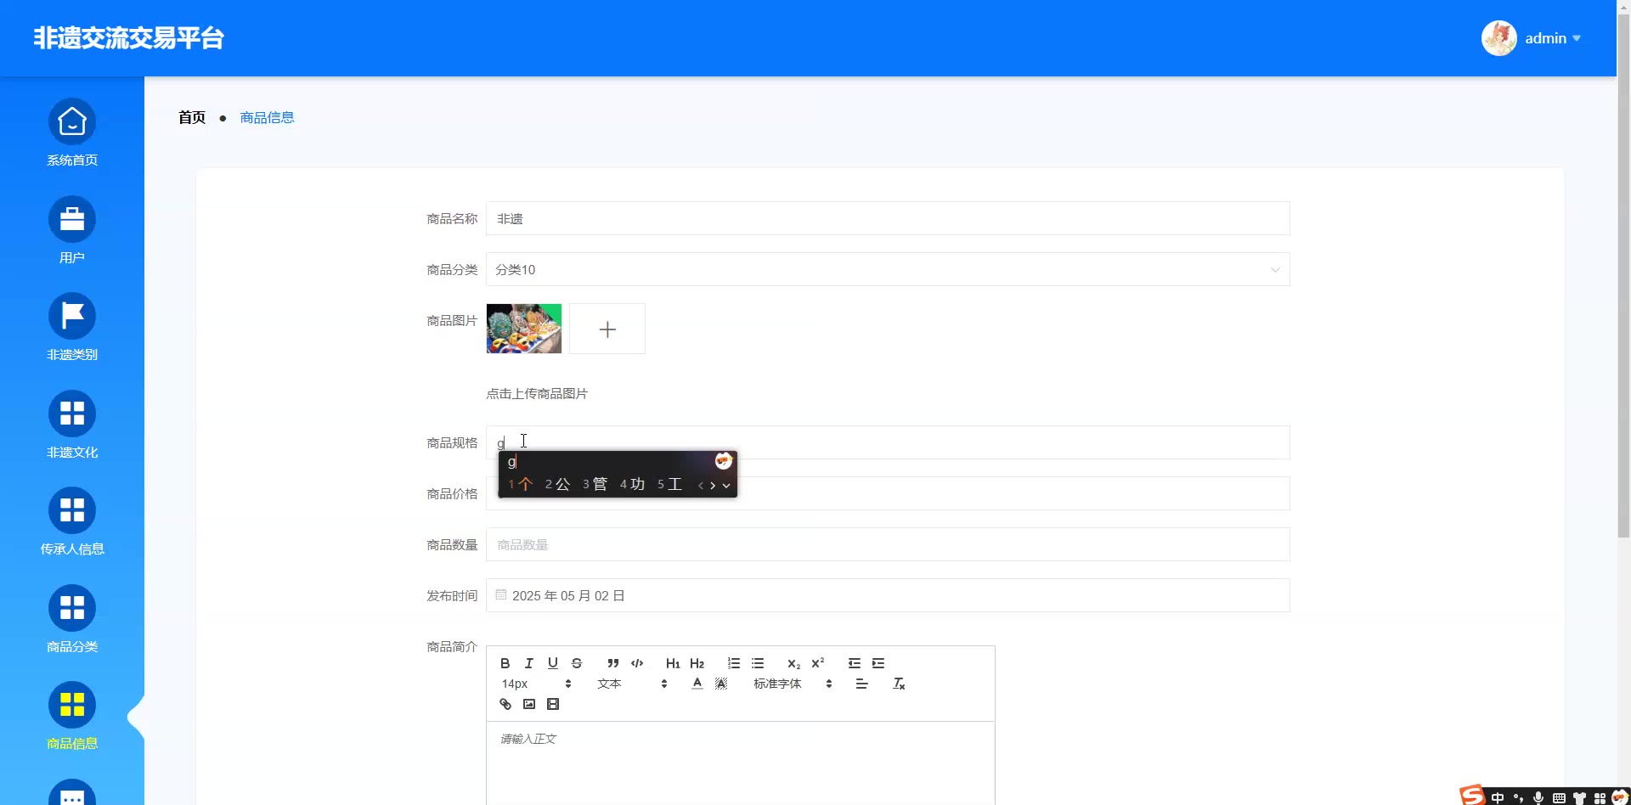The height and width of the screenshot is (805, 1631).
Task: Choose IME candidate 公
Action: (x=557, y=484)
